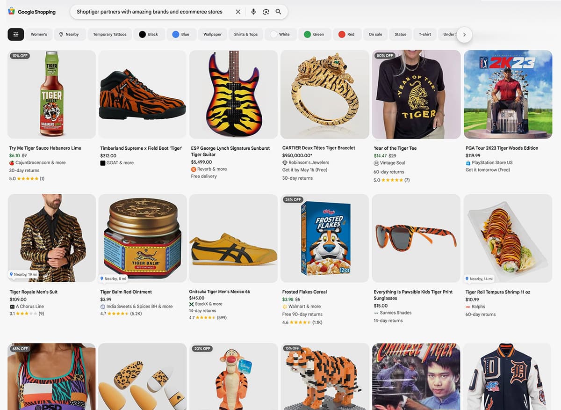This screenshot has width=561, height=410.
Task: Open search by image camera icon
Action: click(x=266, y=12)
